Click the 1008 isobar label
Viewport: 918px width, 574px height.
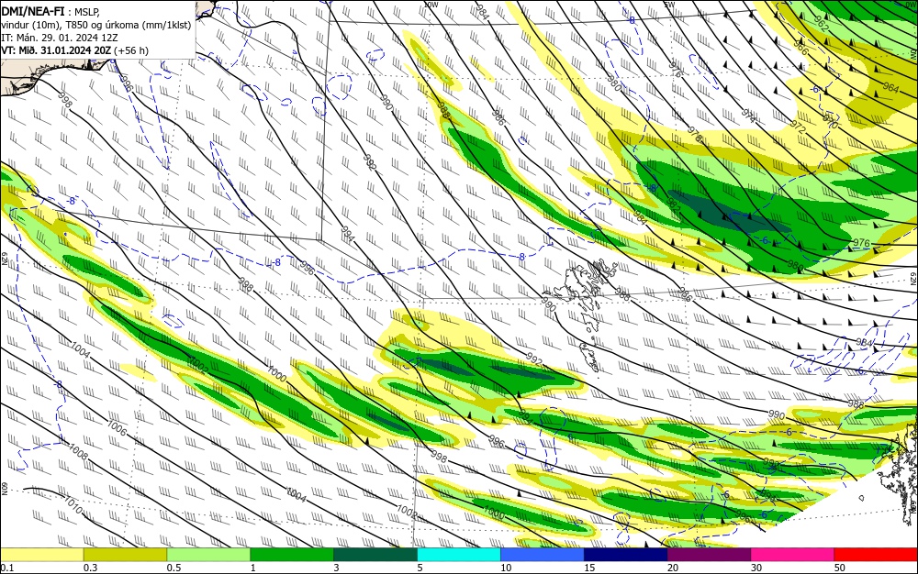78,452
